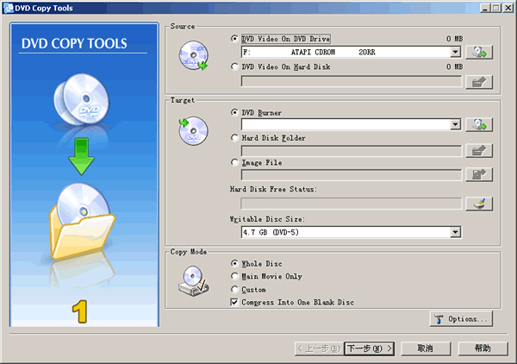Screen dimensions: 517x364
Task: Click the Source section disc icon
Action: tap(194, 55)
